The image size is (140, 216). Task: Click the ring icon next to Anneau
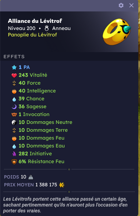46,28
